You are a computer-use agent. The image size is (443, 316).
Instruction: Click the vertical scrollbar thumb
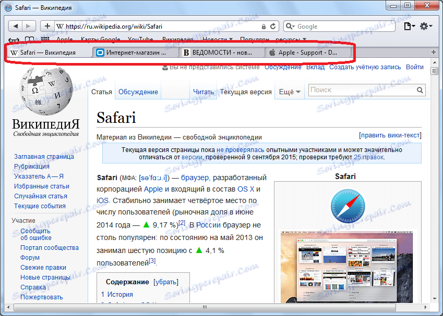pyautogui.click(x=435, y=71)
